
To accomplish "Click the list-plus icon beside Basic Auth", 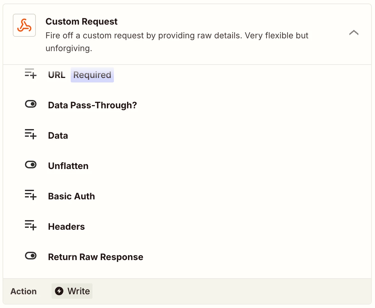I will 31,195.
